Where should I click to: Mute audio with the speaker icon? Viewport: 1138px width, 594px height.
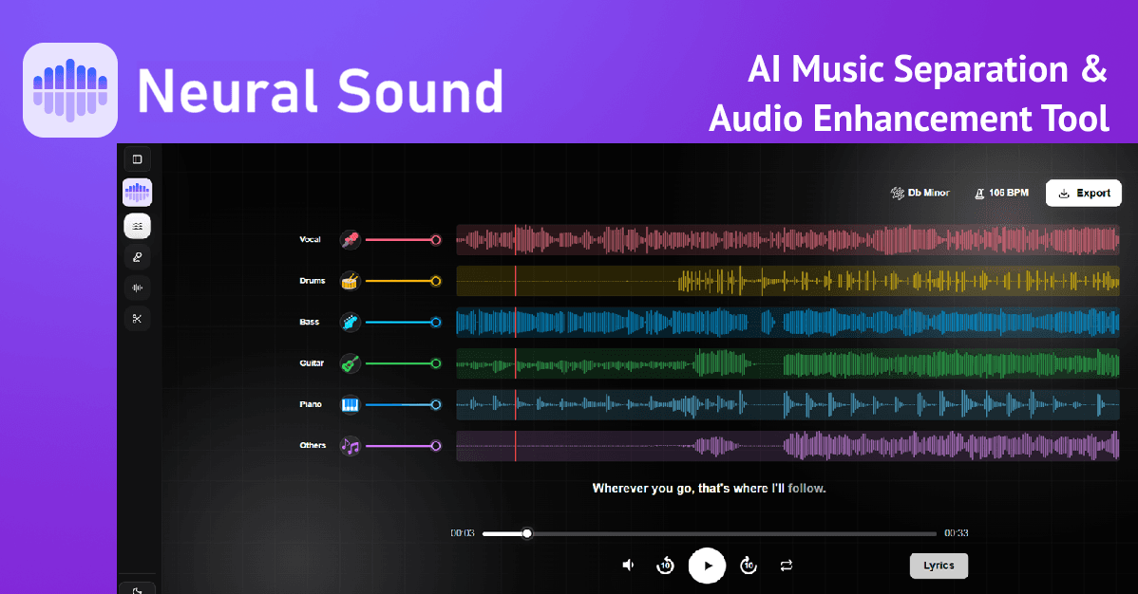(629, 565)
